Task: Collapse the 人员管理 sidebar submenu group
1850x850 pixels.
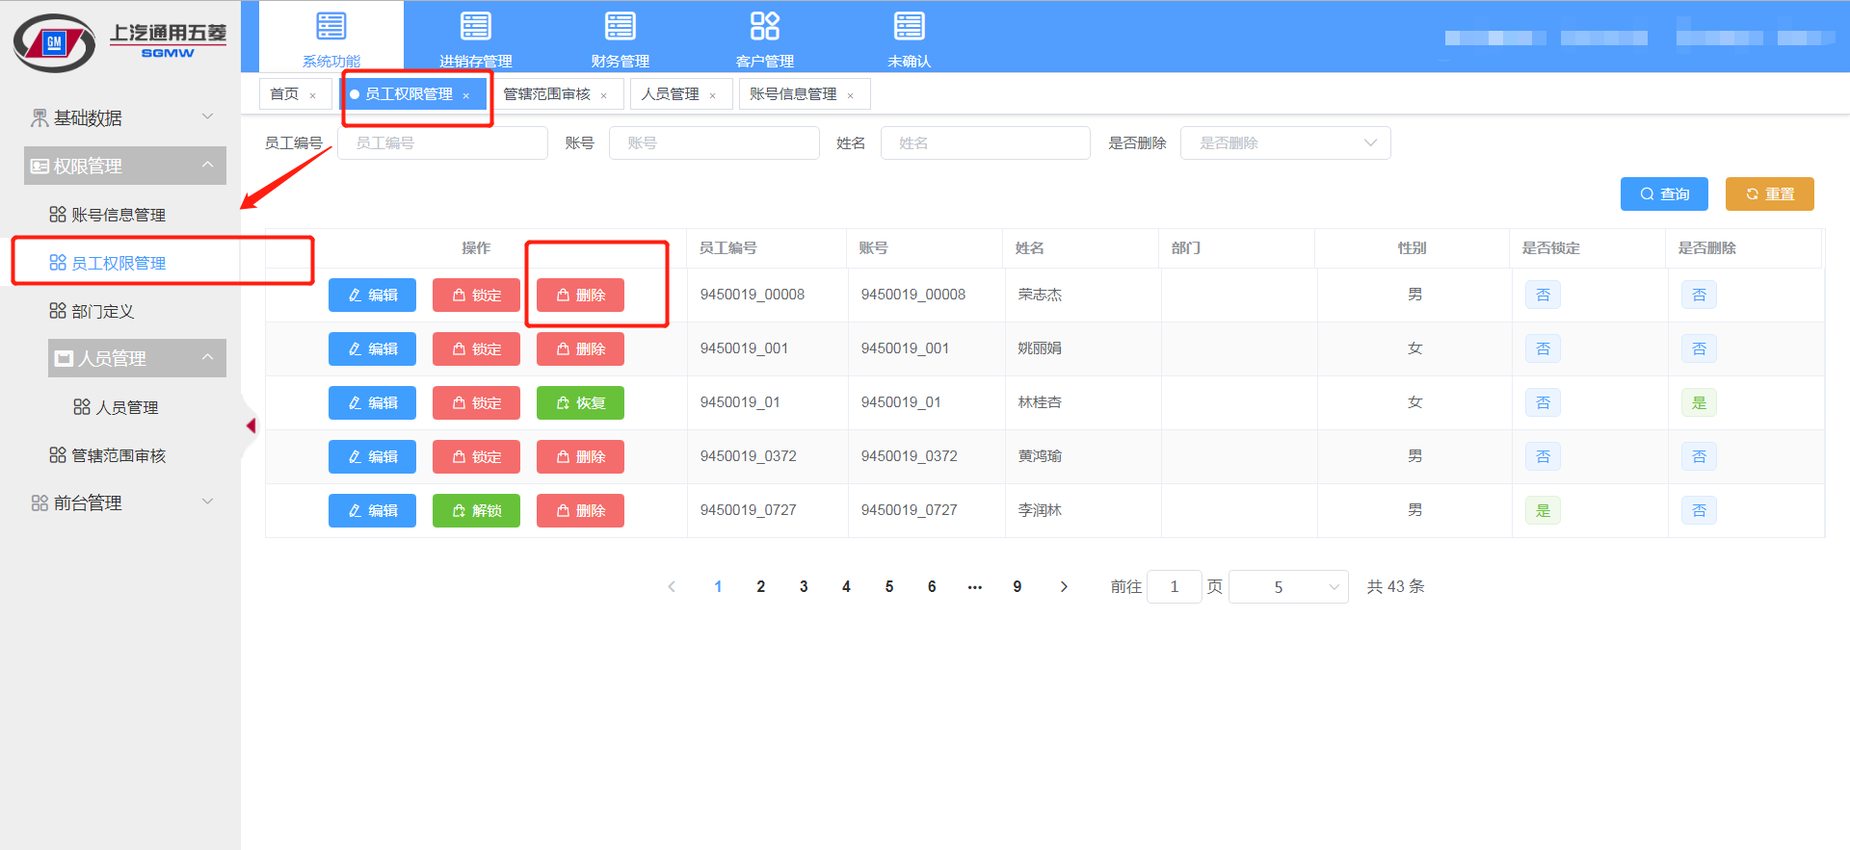Action: point(137,358)
